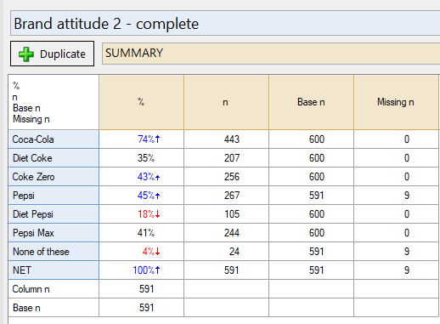
Task: Click the n value 207 for Diet Coke
Action: (226, 158)
